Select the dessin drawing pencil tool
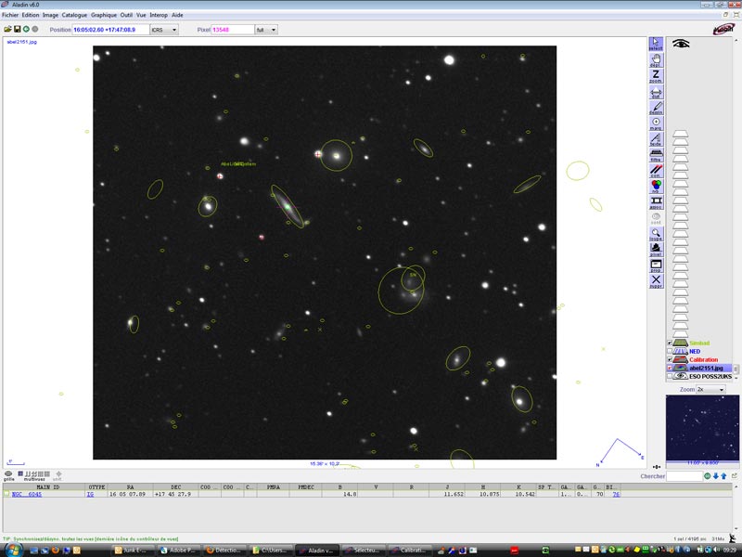Image resolution: width=742 pixels, height=557 pixels. pos(656,108)
